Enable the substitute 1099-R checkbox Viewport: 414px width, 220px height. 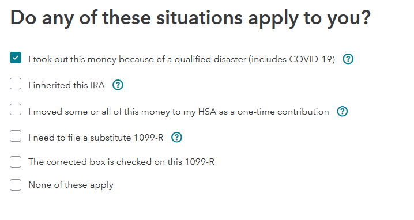(x=16, y=136)
